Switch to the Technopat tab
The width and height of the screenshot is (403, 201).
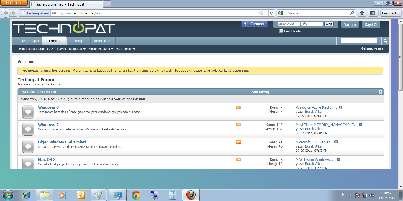pyautogui.click(x=30, y=41)
